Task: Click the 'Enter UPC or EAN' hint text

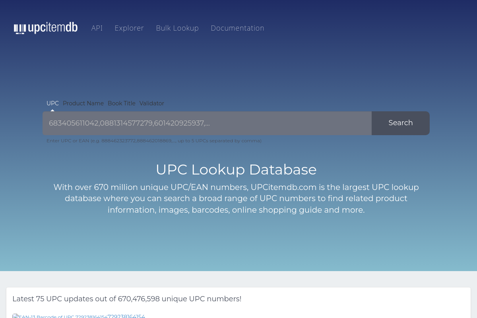Action: point(154,141)
